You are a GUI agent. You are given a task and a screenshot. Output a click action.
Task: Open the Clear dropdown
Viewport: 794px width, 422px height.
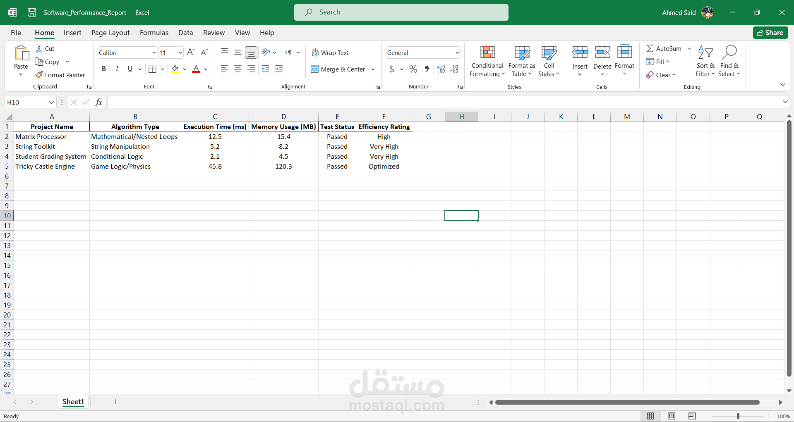click(x=661, y=75)
